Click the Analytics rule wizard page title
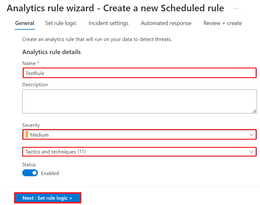This screenshot has width=260, height=205. (115, 8)
